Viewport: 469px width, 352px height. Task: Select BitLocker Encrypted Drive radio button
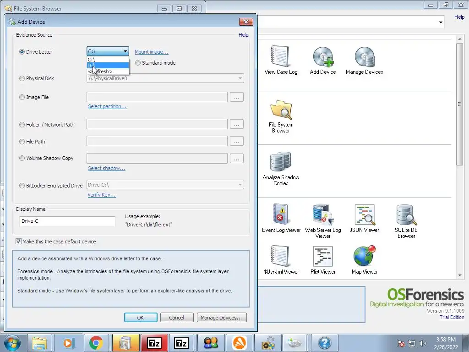[22, 186]
